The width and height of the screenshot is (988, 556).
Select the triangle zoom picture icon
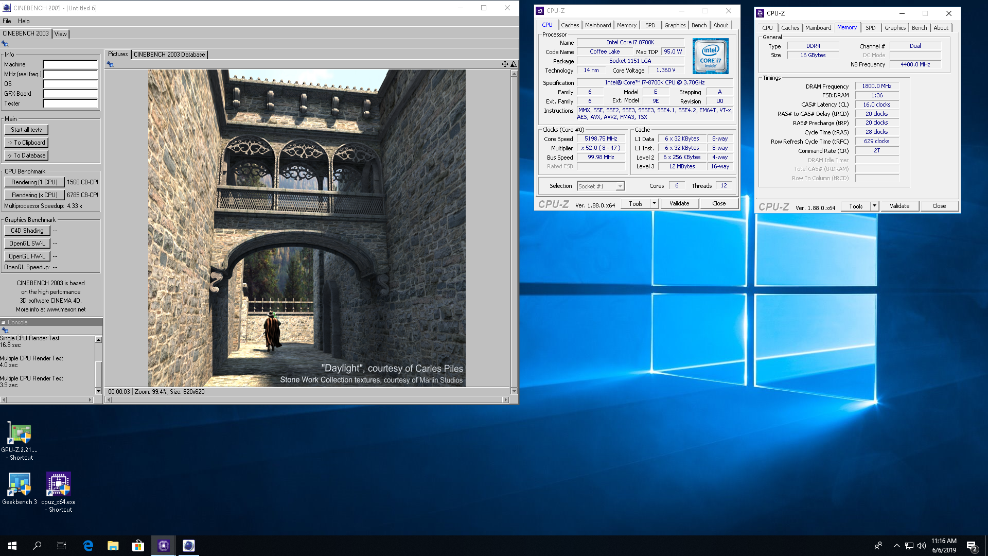(514, 64)
